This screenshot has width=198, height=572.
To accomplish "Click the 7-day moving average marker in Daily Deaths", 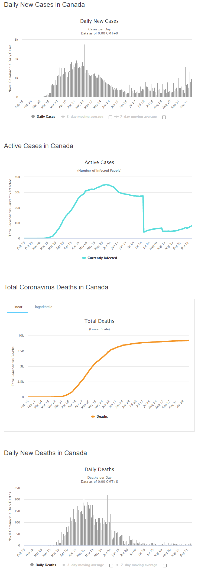I will 117,565.
